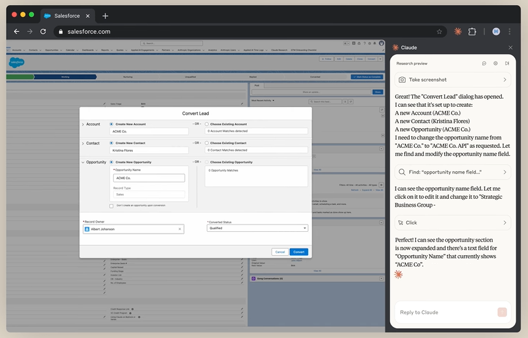The width and height of the screenshot is (528, 338).
Task: Click the send arrow in Claude reply box
Action: click(x=502, y=312)
